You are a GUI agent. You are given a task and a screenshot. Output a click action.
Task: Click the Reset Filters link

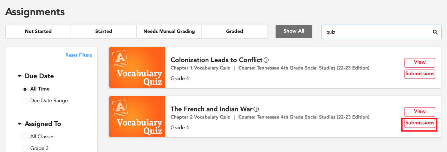79,55
